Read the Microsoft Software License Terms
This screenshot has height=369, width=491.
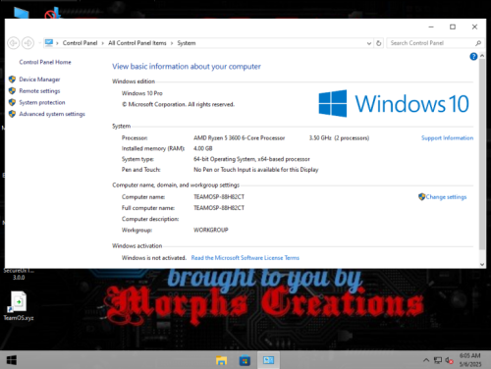(x=245, y=258)
